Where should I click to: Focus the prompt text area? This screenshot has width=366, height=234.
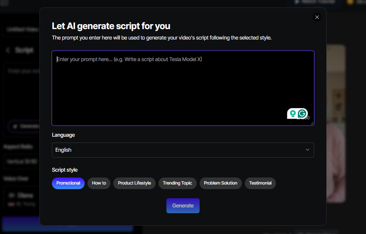pos(183,88)
